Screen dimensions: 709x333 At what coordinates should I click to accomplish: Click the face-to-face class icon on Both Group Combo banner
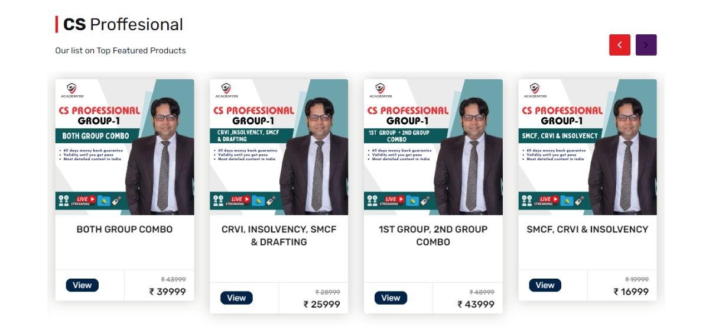64,201
